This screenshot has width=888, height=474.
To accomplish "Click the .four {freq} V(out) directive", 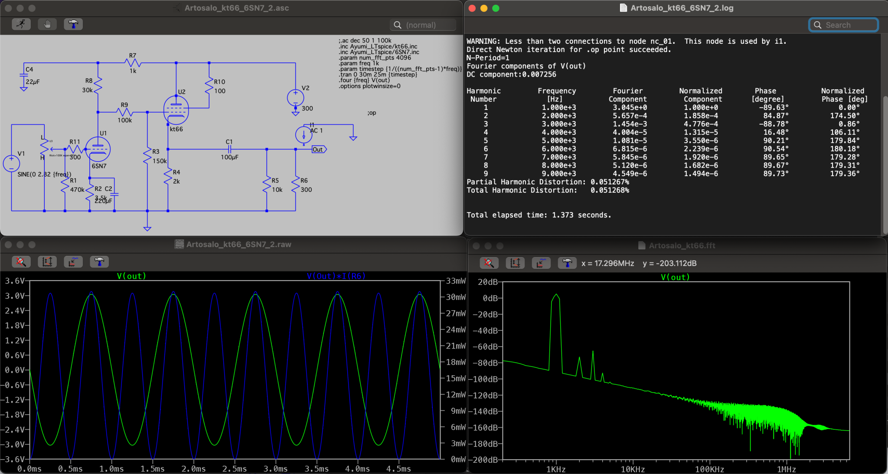I will [x=364, y=80].
